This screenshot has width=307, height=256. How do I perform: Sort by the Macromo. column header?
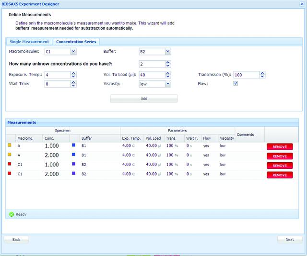click(29, 138)
